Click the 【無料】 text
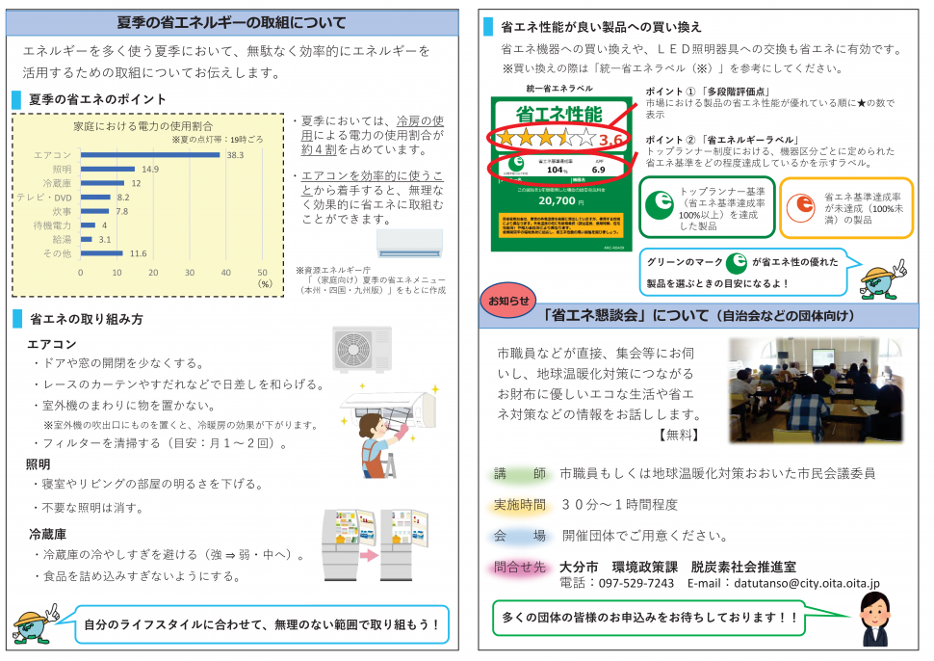The image size is (934, 661). [x=678, y=436]
